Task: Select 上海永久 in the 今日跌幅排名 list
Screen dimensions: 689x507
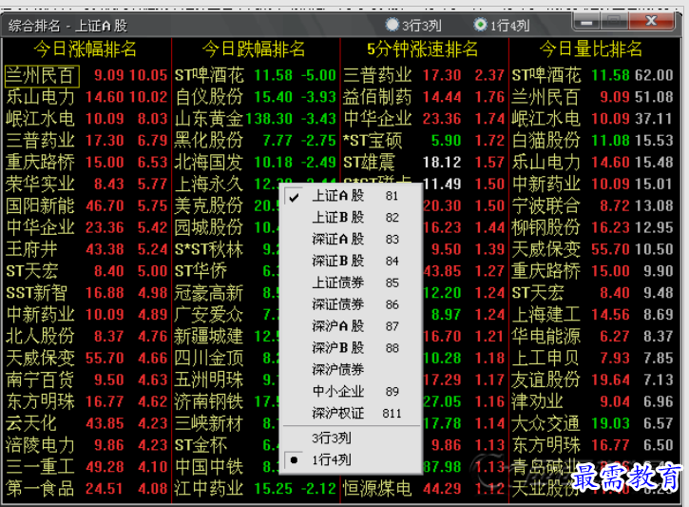Action: point(209,185)
